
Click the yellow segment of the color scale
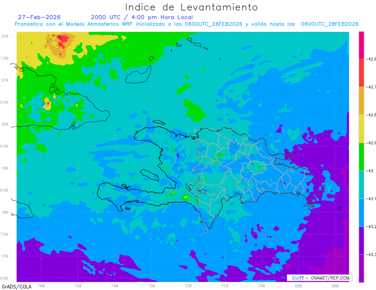(x=361, y=129)
